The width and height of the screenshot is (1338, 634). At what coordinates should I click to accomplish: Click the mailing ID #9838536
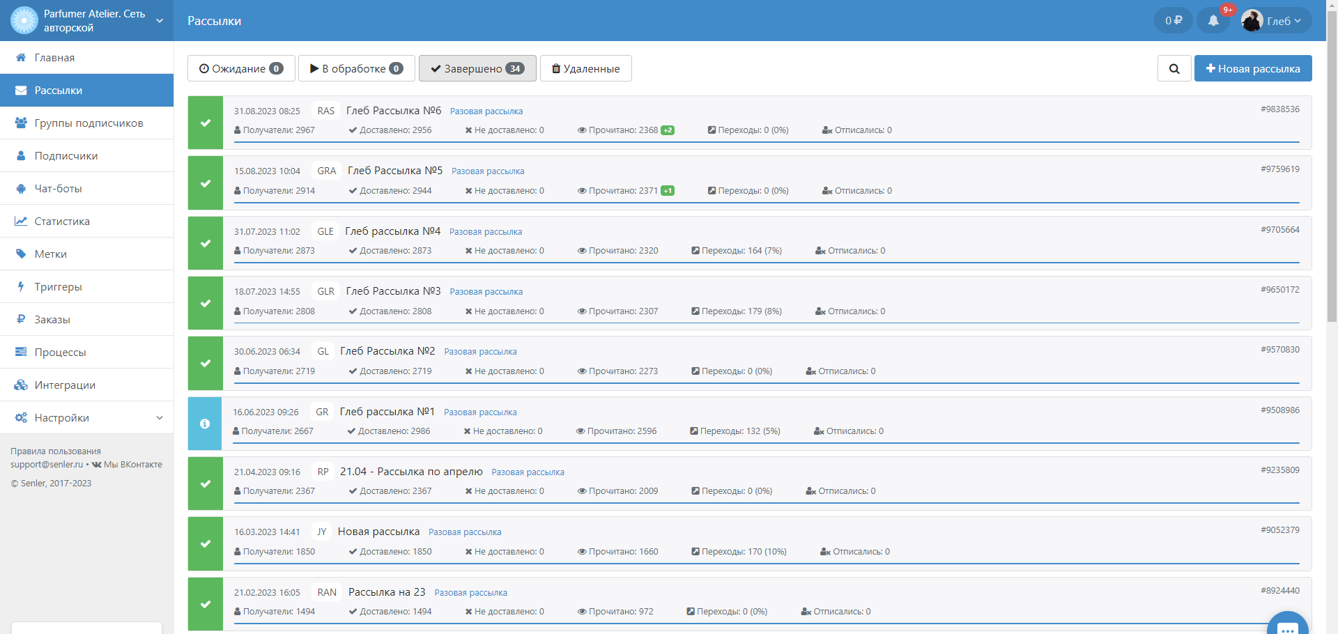coord(1280,109)
